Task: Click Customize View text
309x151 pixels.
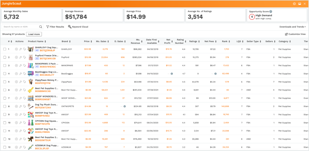Action: [297, 34]
